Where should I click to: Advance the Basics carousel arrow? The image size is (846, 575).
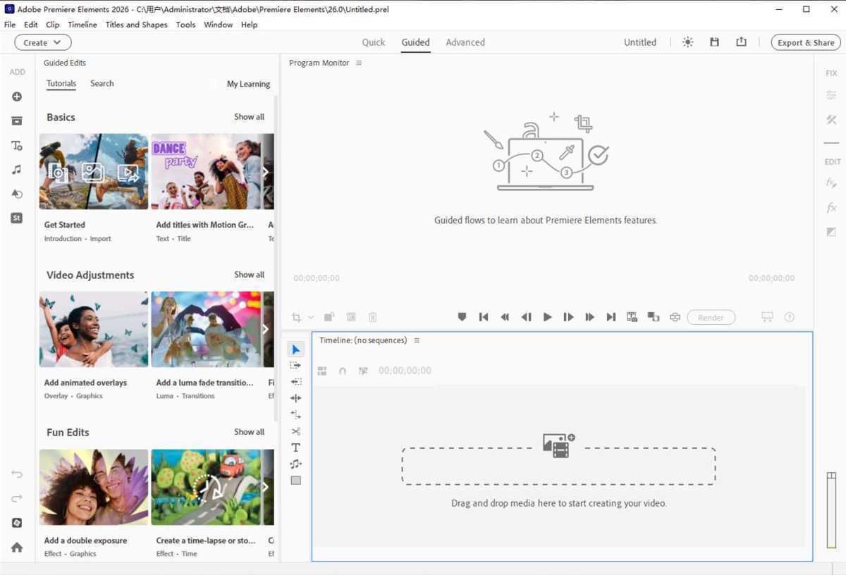(x=266, y=171)
